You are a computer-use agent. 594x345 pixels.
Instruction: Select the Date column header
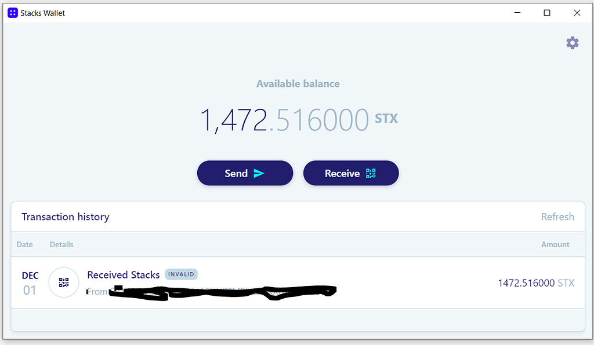[x=25, y=244]
